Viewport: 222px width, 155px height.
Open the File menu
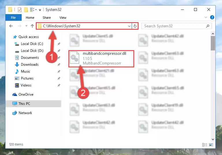[14, 18]
